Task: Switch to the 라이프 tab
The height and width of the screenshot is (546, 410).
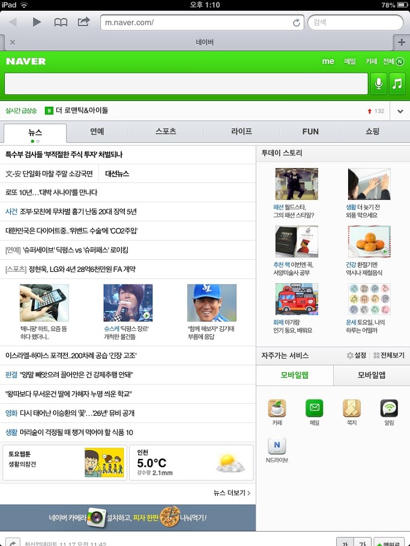Action: pyautogui.click(x=241, y=131)
